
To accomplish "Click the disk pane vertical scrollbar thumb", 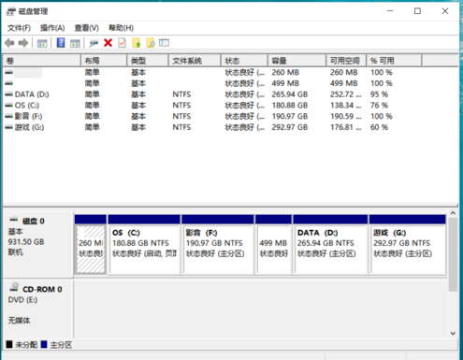I will point(453,254).
